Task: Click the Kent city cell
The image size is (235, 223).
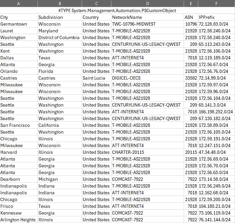Action: [x=19, y=51]
